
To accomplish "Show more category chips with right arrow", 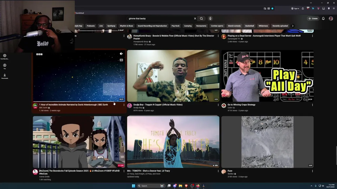I will click(x=293, y=26).
